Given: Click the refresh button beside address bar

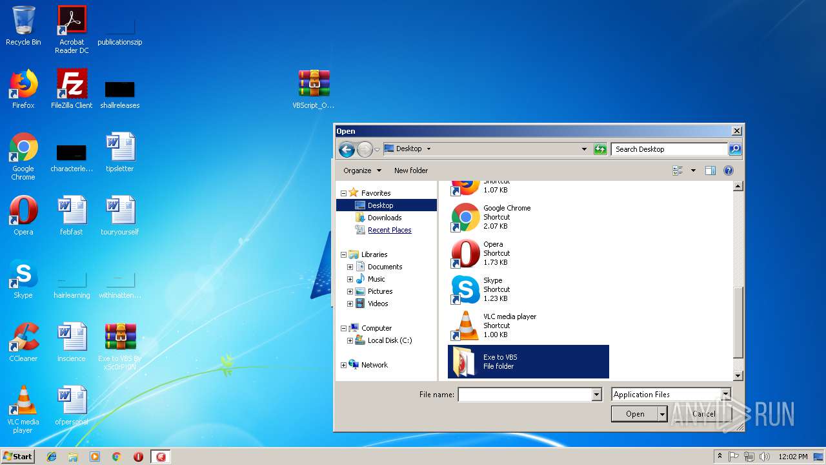Looking at the screenshot, I should pos(600,149).
